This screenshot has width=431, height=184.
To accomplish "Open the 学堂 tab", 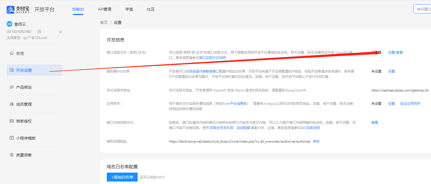I will [x=129, y=9].
